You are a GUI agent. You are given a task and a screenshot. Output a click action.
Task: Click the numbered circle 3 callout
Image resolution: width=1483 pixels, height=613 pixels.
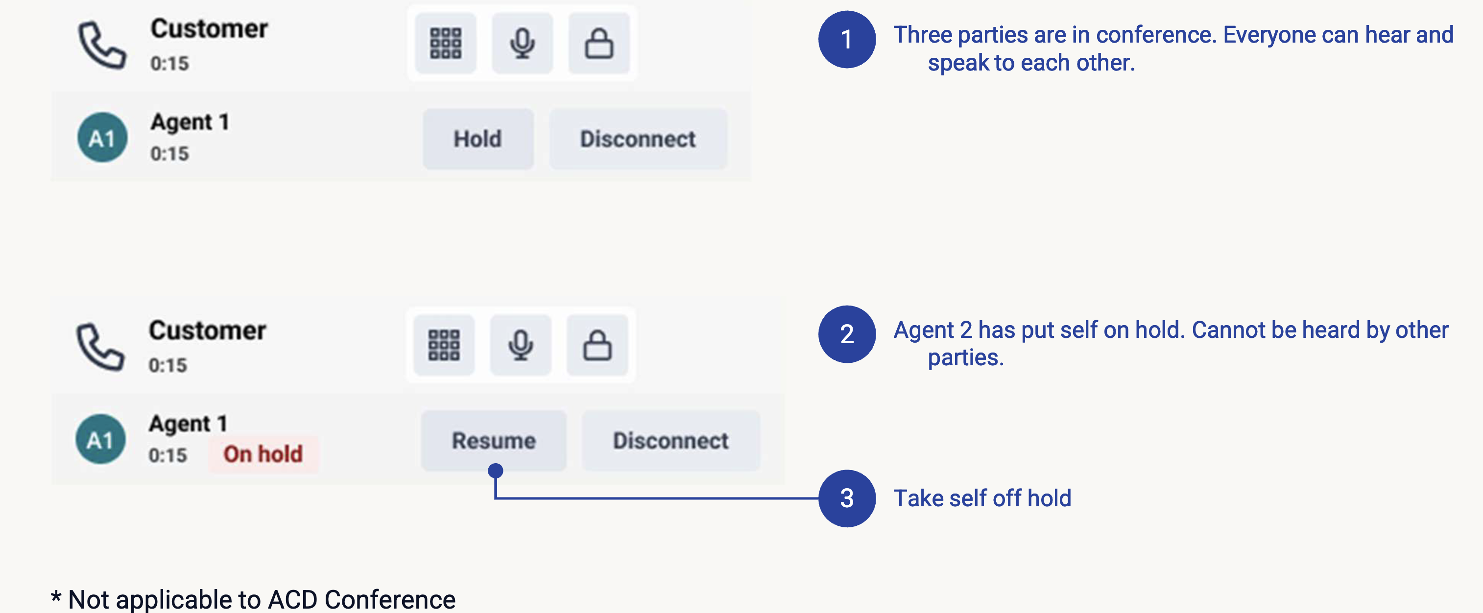coord(847,498)
